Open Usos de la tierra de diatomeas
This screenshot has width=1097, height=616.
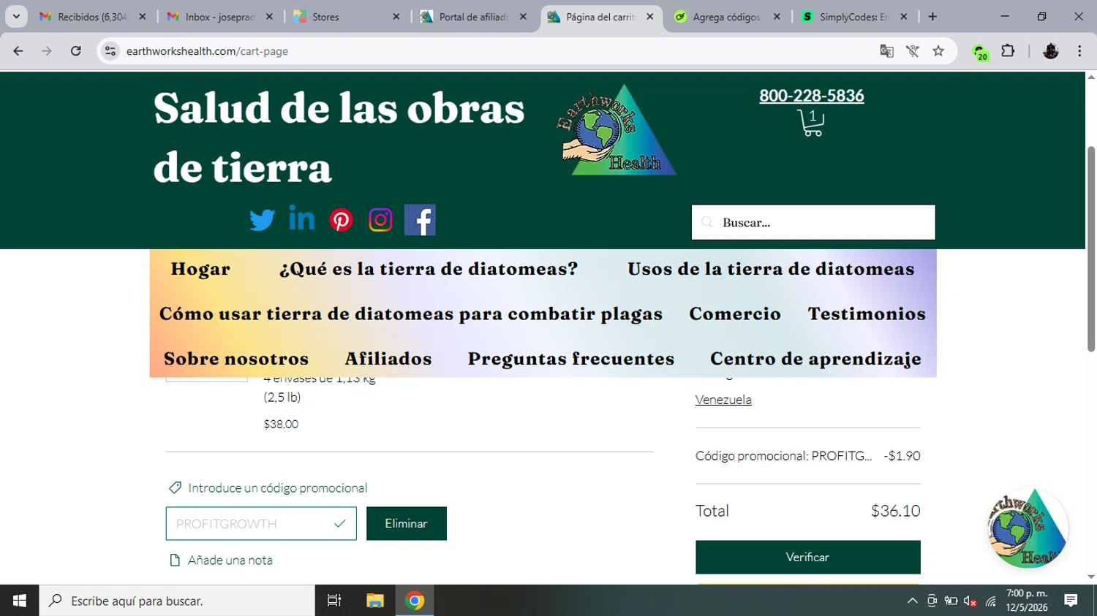[771, 269]
